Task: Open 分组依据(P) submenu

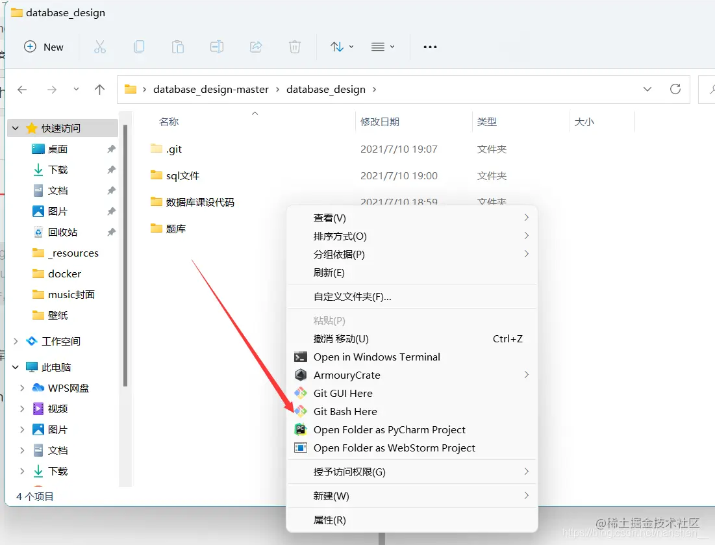Action: [412, 255]
